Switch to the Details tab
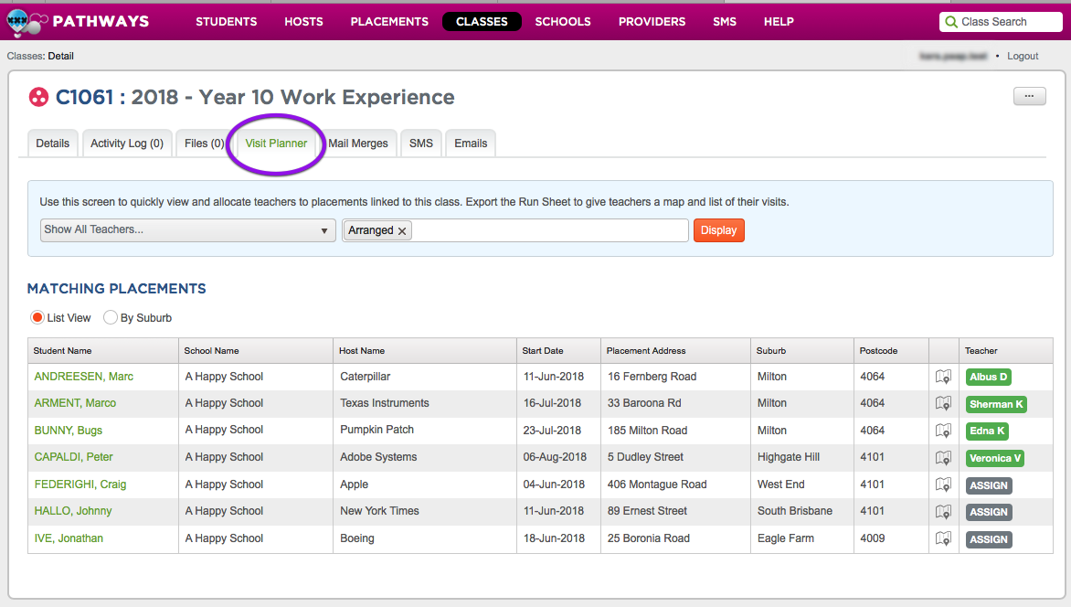Viewport: 1071px width, 607px height. tap(52, 143)
